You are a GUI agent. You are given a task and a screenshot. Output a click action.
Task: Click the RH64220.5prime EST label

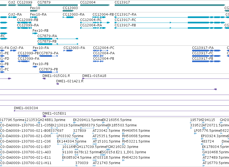136,158
